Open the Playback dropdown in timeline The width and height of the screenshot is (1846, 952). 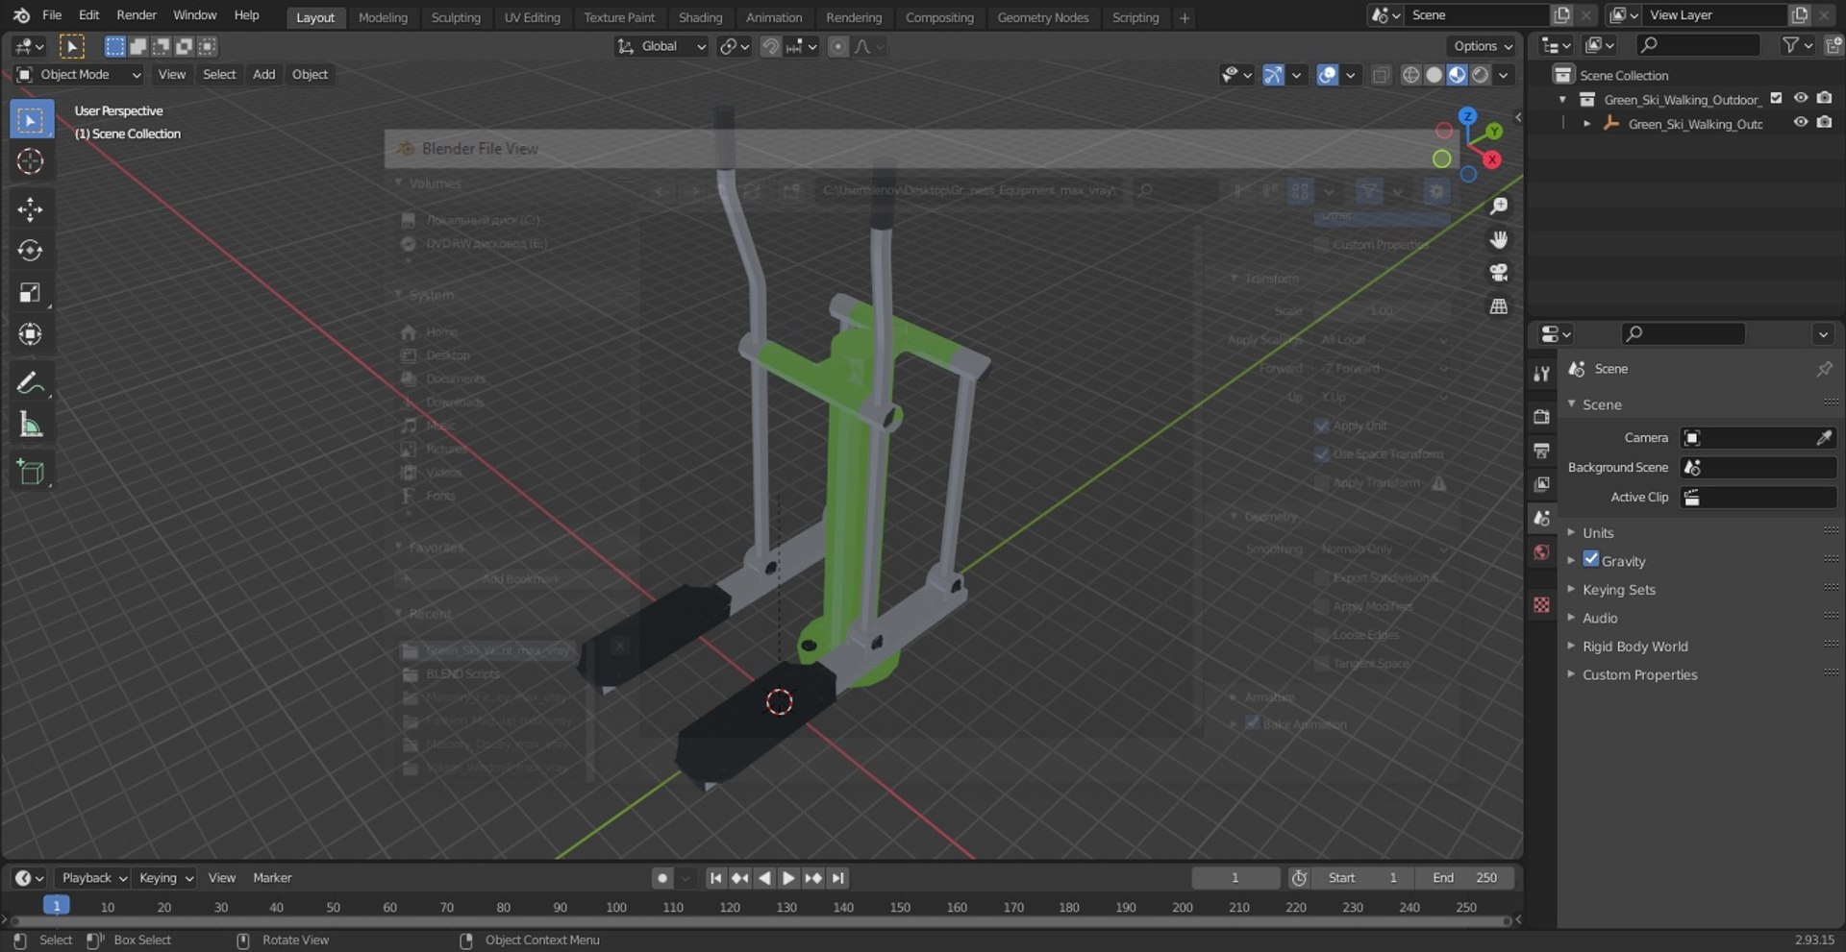(94, 878)
